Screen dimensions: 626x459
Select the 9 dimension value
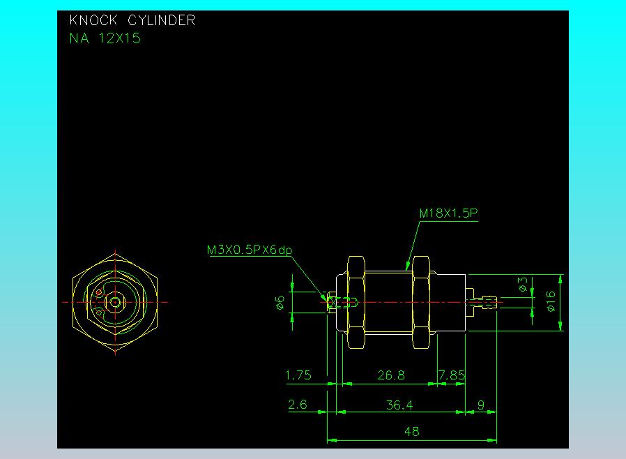481,405
